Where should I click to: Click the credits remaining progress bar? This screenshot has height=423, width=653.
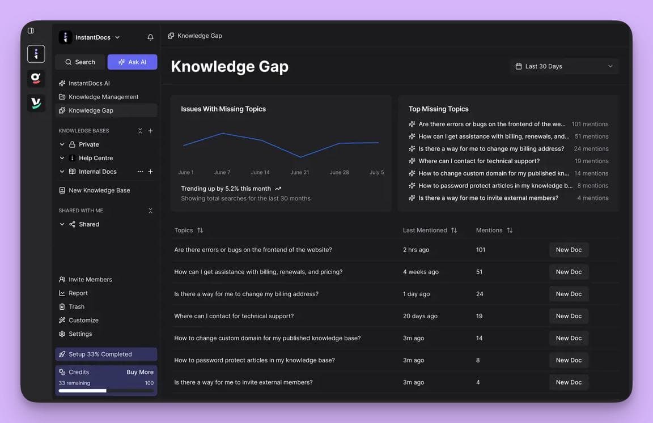click(x=105, y=390)
